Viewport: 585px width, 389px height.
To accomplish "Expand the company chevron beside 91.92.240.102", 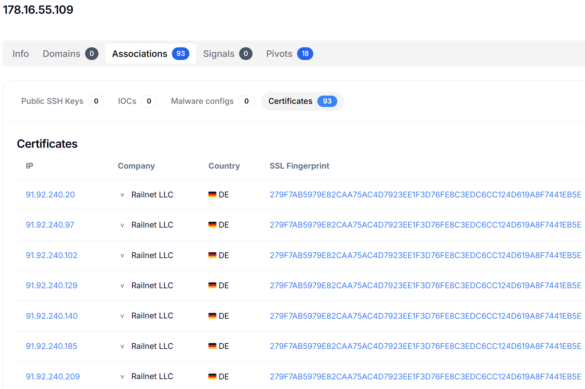I will click(x=122, y=255).
